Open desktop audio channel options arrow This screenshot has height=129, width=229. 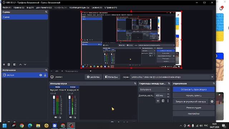(x=65, y=90)
